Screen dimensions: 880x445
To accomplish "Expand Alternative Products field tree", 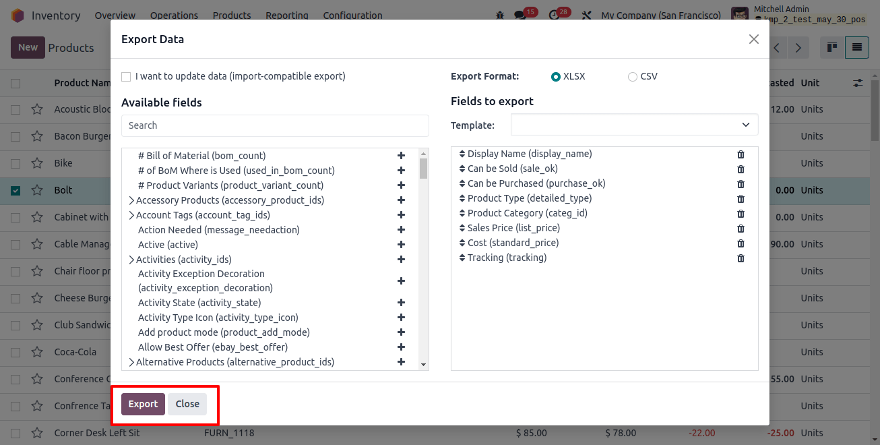I will 131,362.
